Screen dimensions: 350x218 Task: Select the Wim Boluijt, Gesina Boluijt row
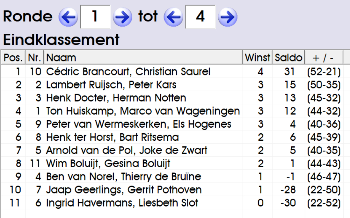[108, 164]
